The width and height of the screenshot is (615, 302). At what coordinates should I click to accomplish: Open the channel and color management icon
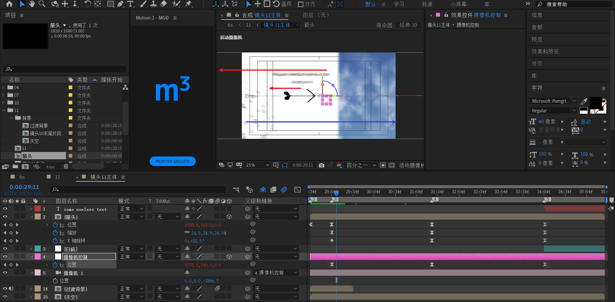pos(339,165)
